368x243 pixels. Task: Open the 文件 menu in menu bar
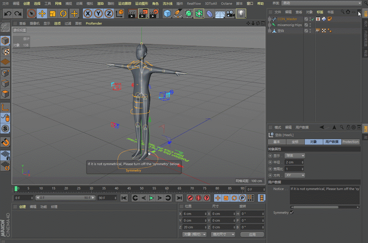(6, 4)
